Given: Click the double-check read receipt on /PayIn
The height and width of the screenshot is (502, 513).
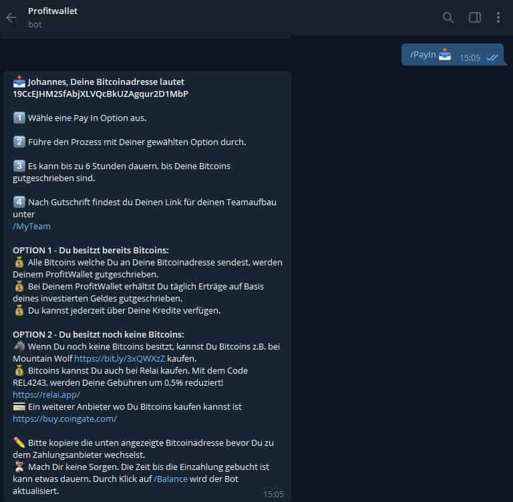Looking at the screenshot, I should pyautogui.click(x=492, y=58).
